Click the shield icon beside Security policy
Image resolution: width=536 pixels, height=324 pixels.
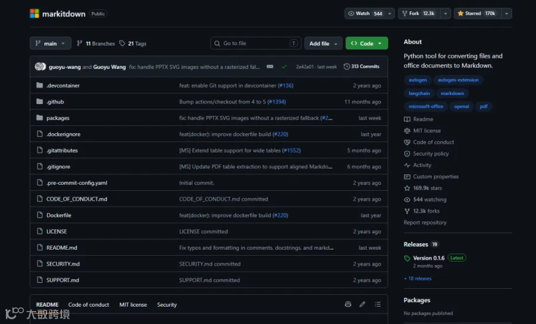(407, 154)
